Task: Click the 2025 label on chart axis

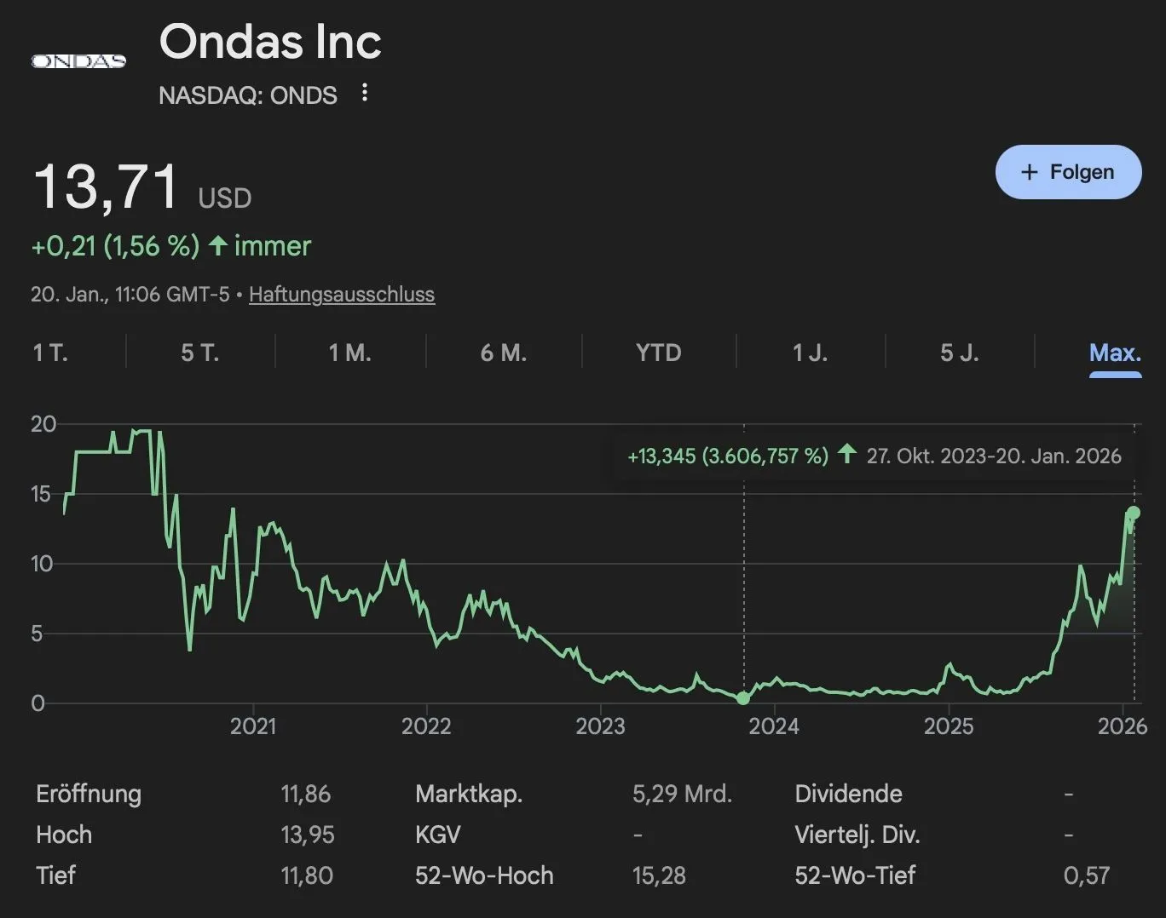Action: pyautogui.click(x=949, y=726)
